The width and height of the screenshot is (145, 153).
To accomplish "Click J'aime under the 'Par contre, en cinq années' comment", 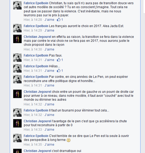I will coord(49,85).
